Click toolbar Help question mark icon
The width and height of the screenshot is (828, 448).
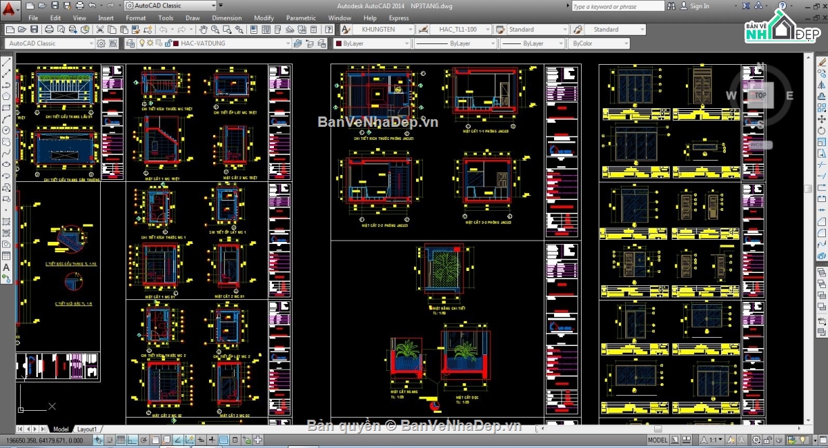[328, 30]
